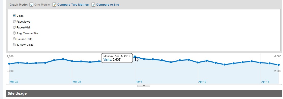Click the Monday, April 5, 2010 tooltip date
This screenshot has width=283, height=99.
[117, 56]
